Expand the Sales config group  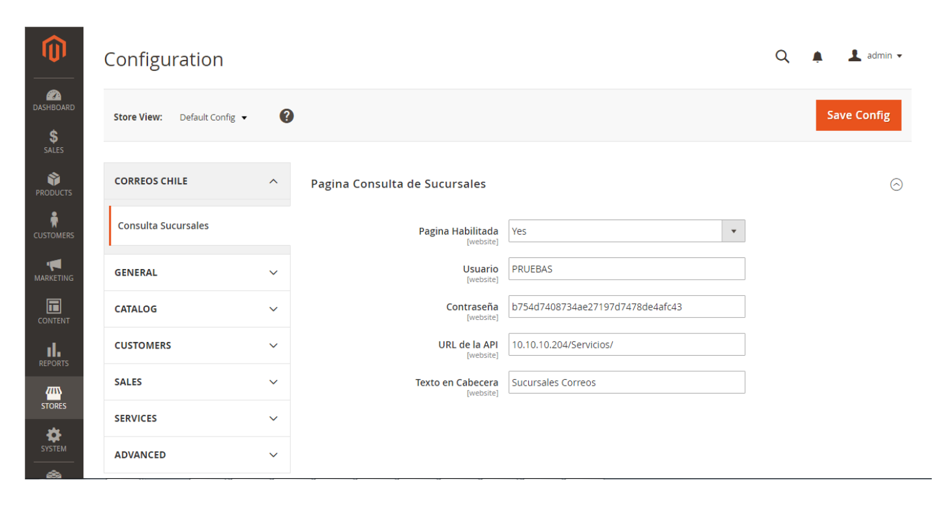[x=197, y=382]
